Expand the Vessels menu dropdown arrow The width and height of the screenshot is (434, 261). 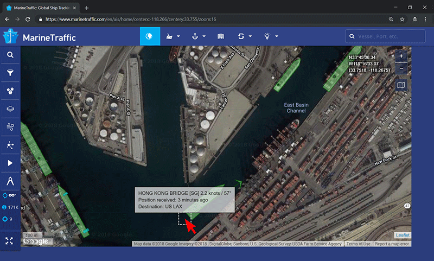178,36
